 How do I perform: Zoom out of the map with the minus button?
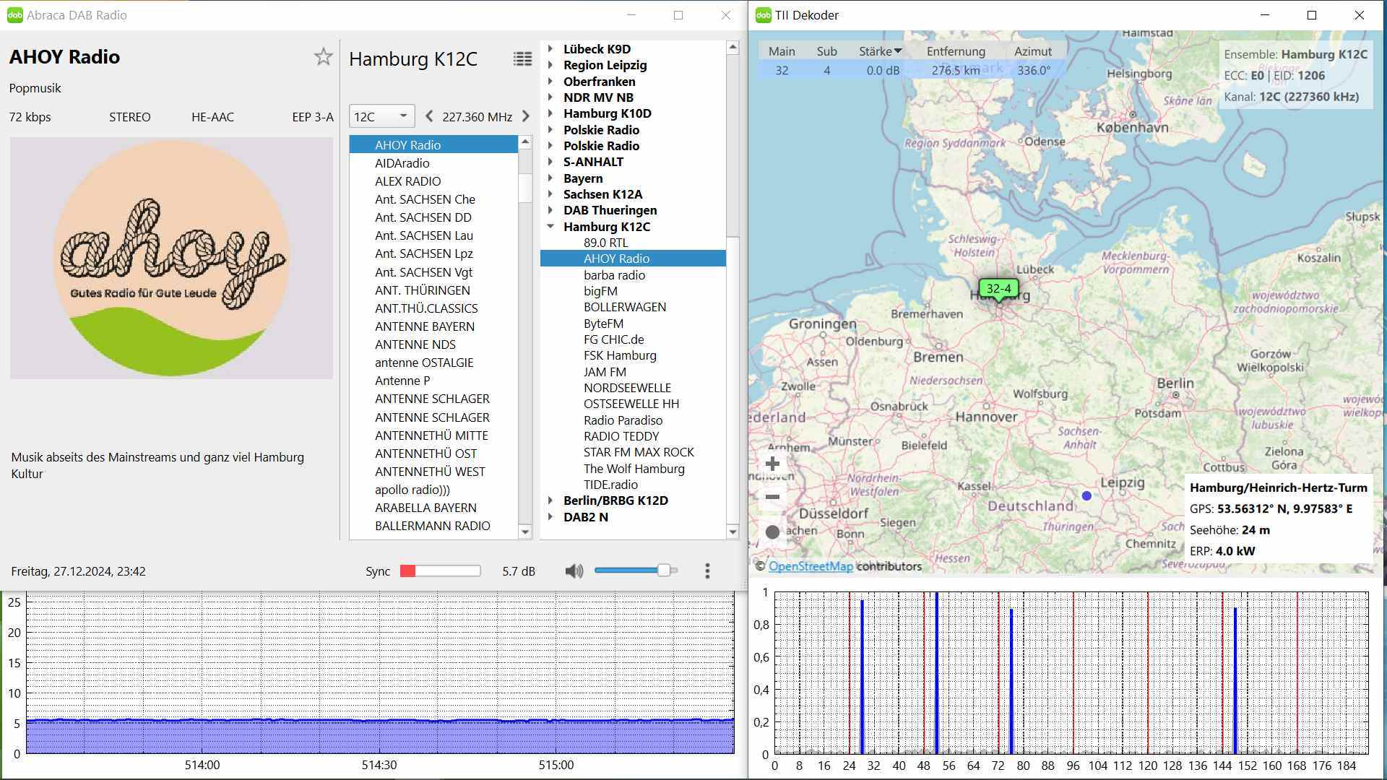click(x=772, y=497)
